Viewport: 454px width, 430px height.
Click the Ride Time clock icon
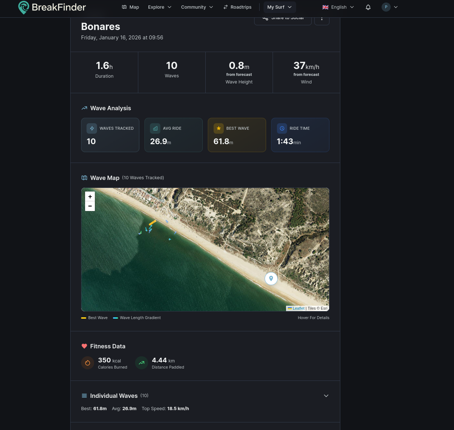coord(282,128)
